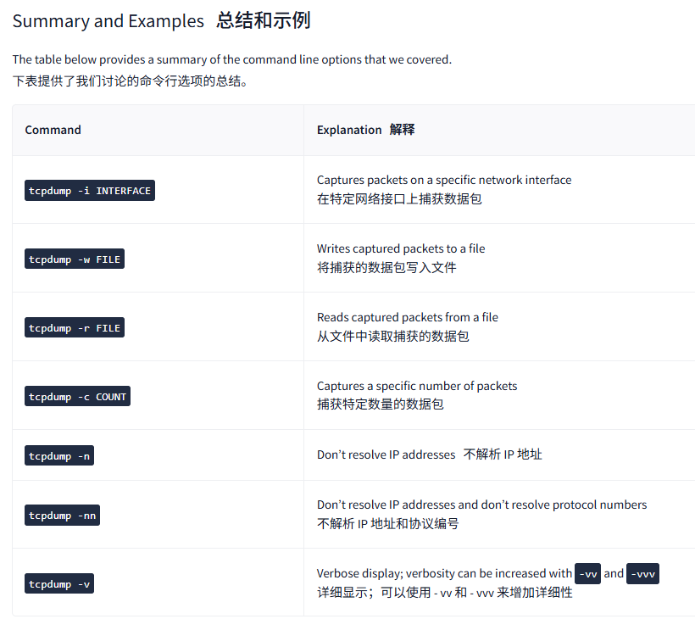The image size is (695, 619).
Task: Click the 'tcpdump -r FILE' code block
Action: tap(75, 328)
